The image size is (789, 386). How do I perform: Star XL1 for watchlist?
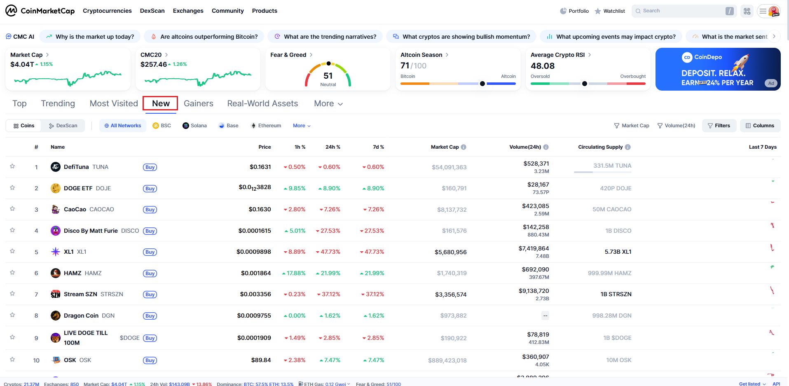pyautogui.click(x=12, y=251)
